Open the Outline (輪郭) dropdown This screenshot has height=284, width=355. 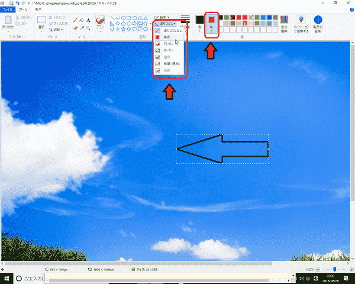click(x=162, y=17)
